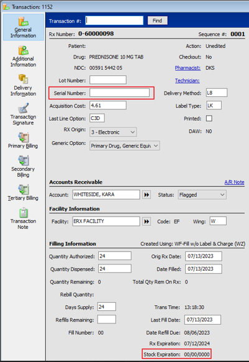Go to Delivery Information icon
The height and width of the screenshot is (362, 249).
[x=24, y=79]
